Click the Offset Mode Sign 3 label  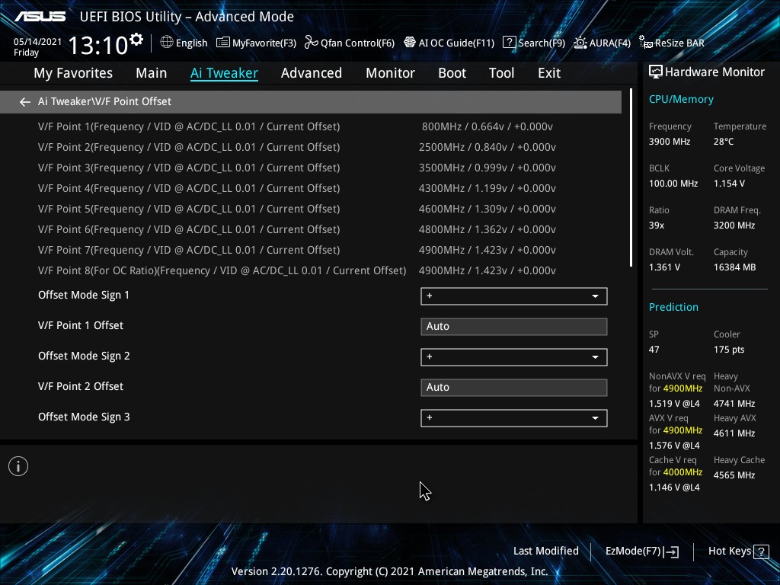(84, 417)
